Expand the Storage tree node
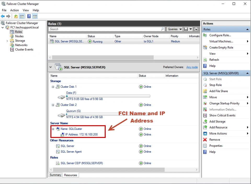This screenshot has width=251, height=184. coord(7,41)
